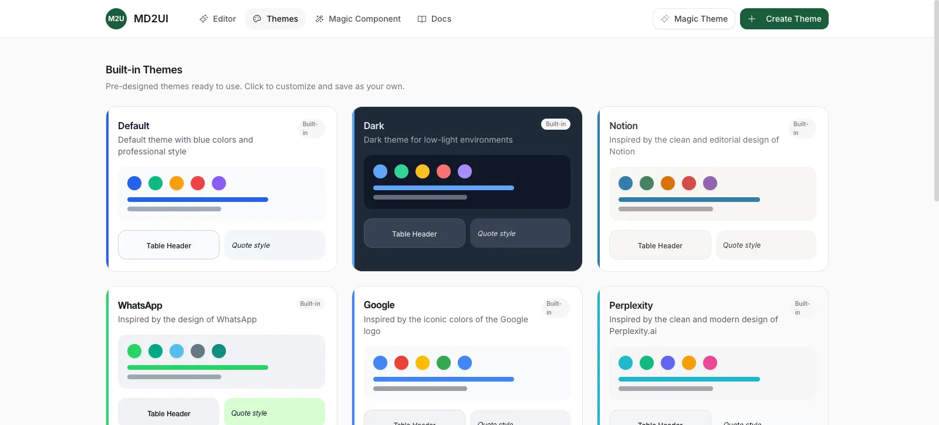Click the blue accent bar in Default preview

click(198, 200)
